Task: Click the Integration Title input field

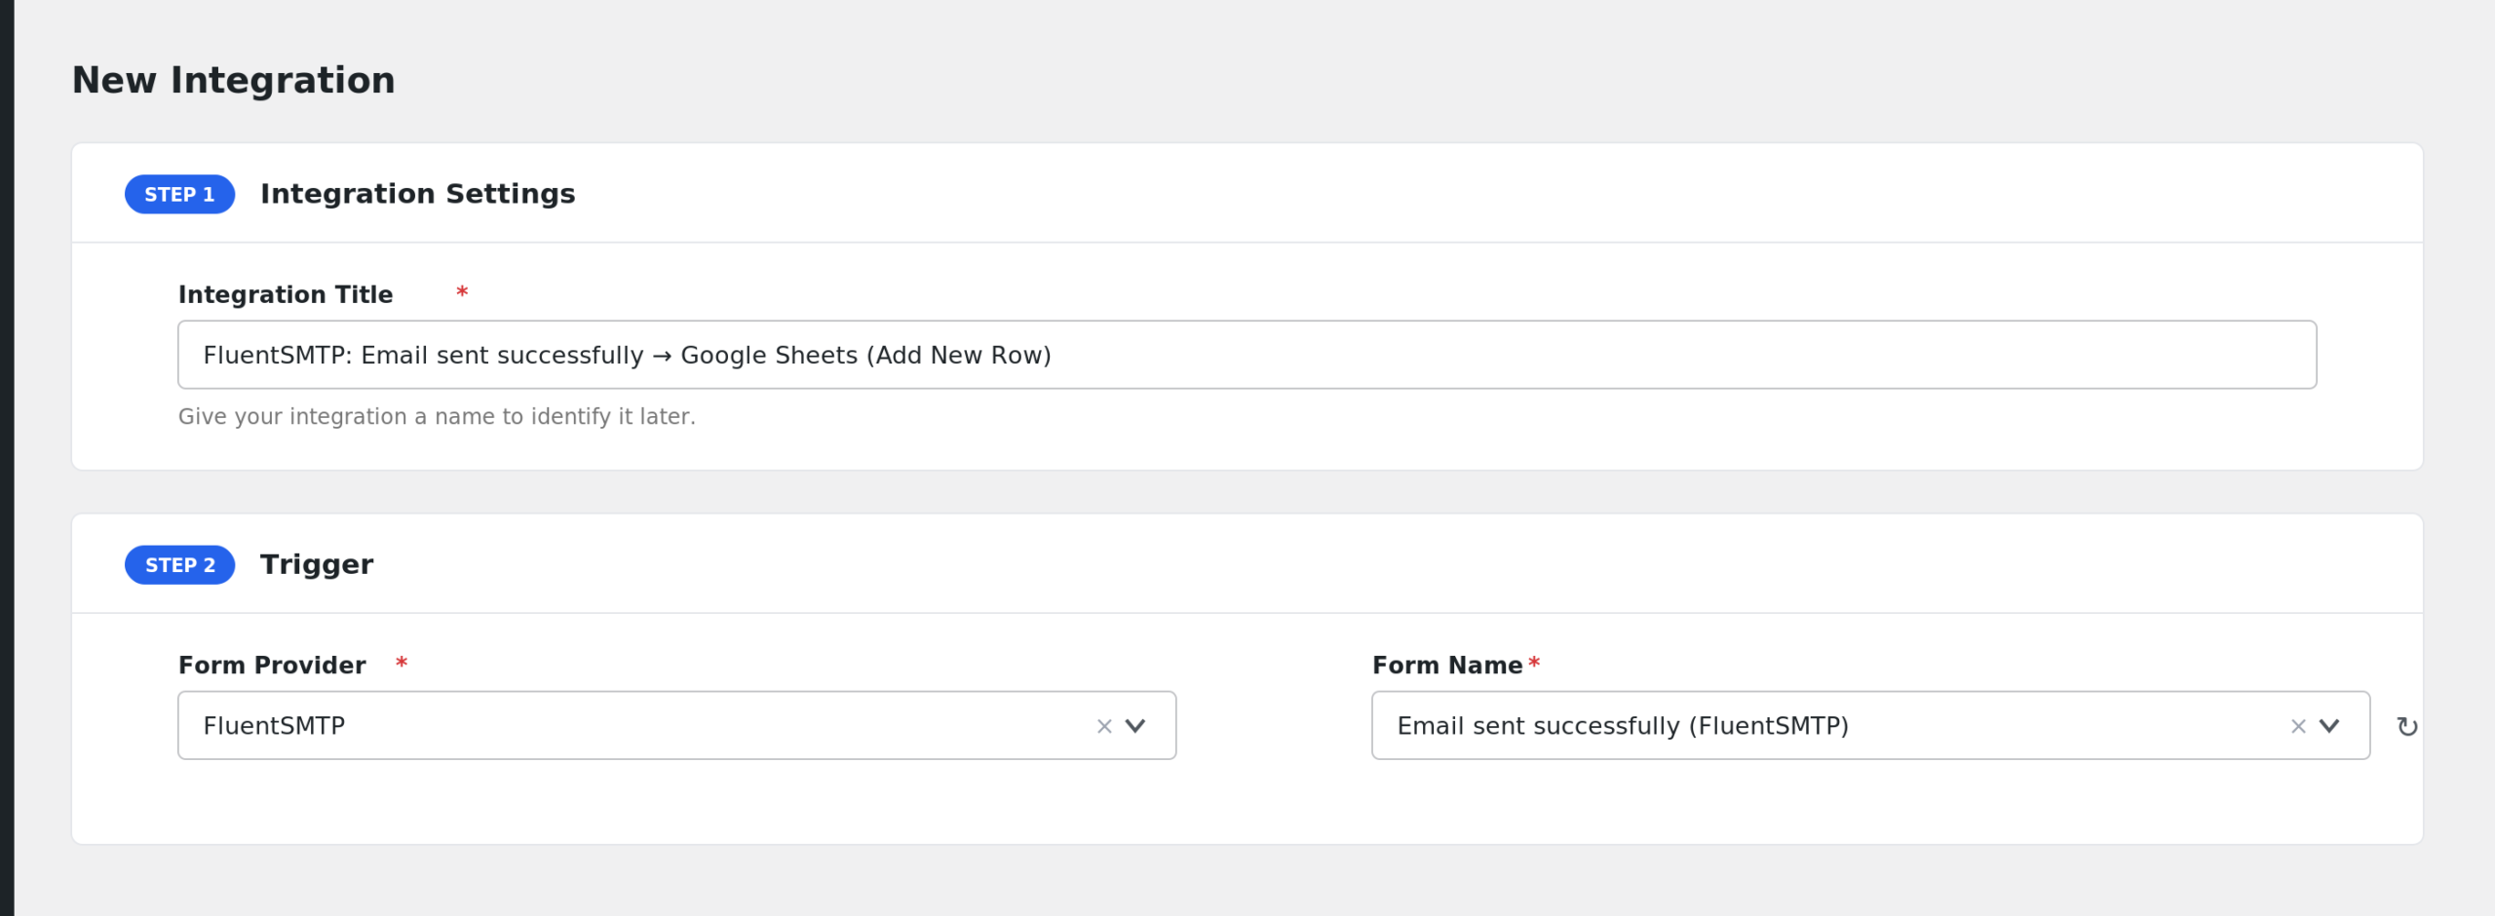Action: 1247,355
